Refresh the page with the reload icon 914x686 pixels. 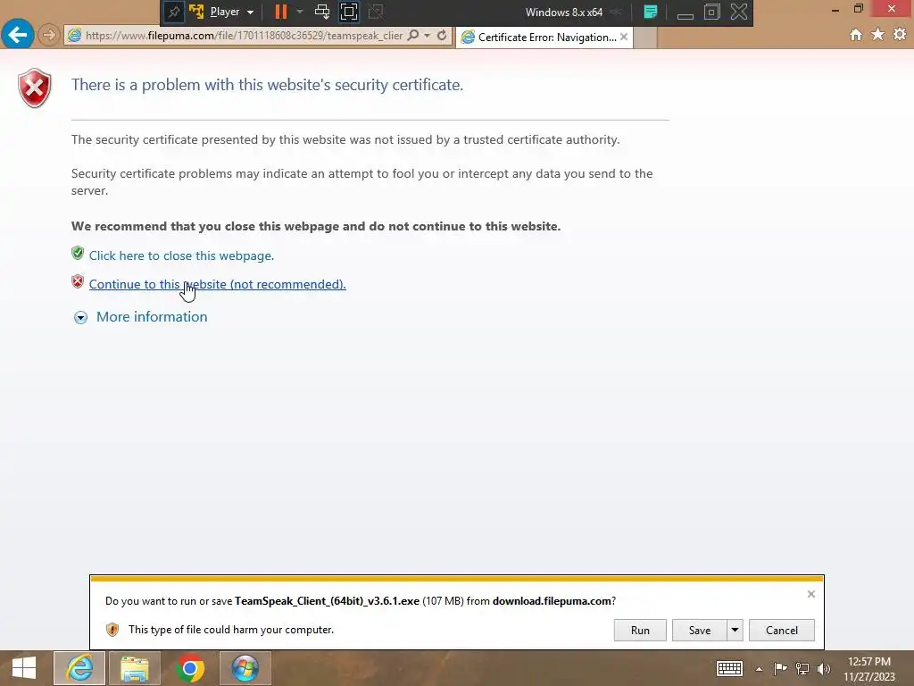(x=442, y=36)
